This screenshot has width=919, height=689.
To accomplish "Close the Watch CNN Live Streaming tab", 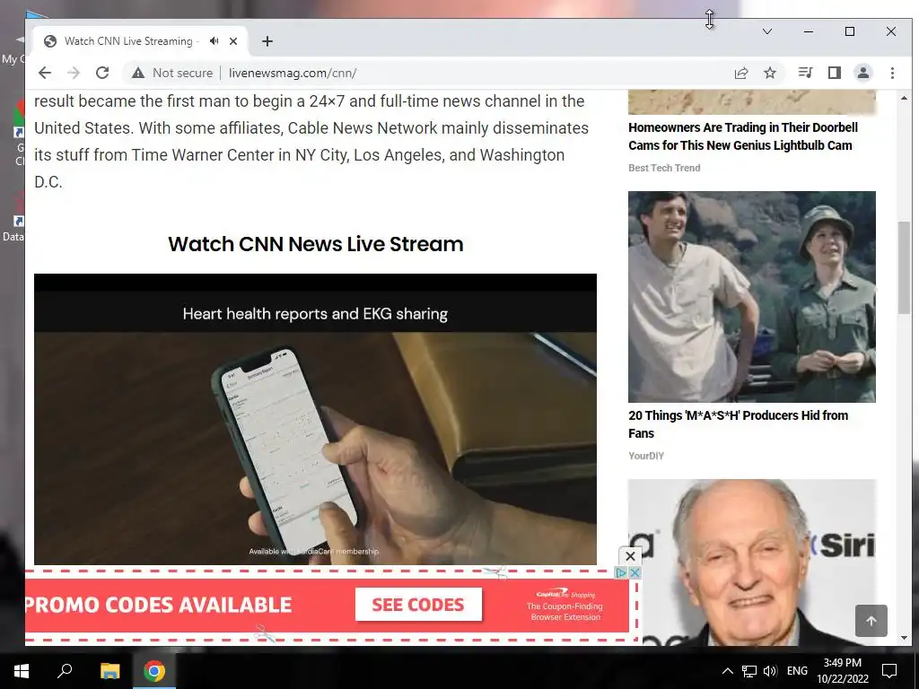I will coord(233,41).
